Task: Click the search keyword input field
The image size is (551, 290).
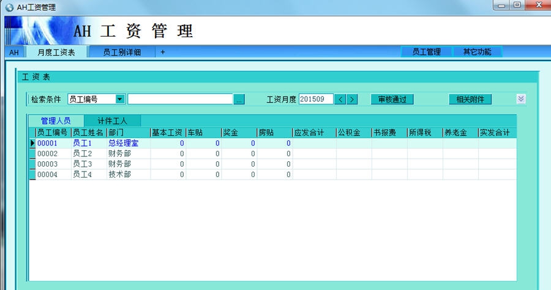Action: 180,99
